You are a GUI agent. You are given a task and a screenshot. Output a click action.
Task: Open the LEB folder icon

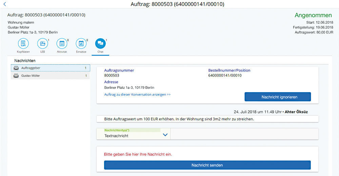42,43
